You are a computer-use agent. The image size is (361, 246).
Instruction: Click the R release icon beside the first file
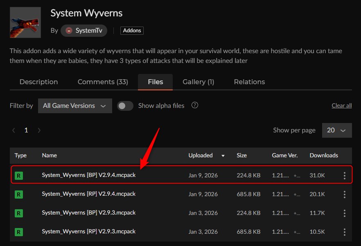18,175
